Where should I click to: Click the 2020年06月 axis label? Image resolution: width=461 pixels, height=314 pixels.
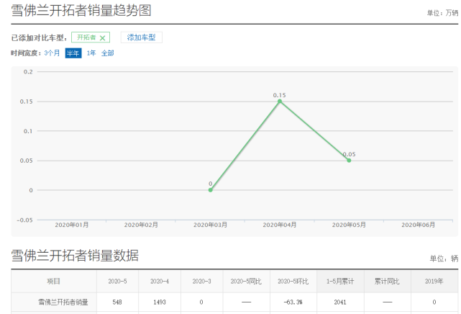pos(419,225)
